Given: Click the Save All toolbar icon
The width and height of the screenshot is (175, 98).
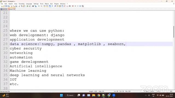Looking at the screenshot, I should pos(9,6).
